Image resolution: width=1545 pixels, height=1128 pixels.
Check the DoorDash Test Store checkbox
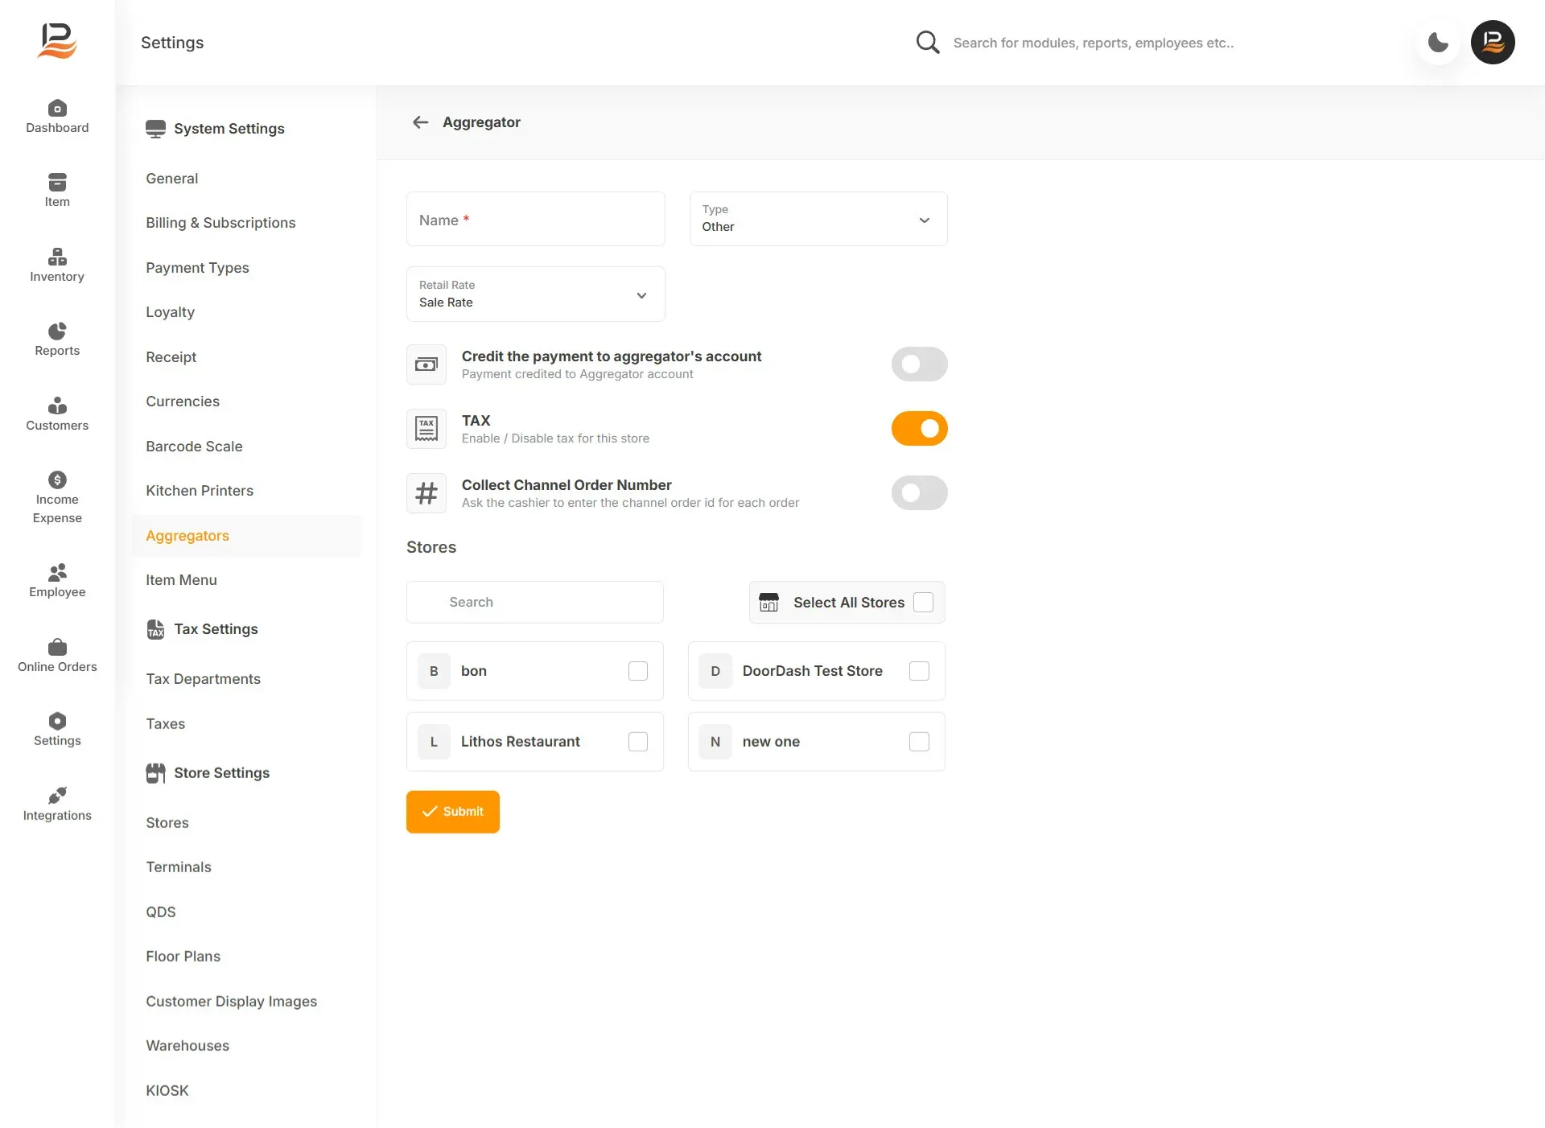(919, 671)
